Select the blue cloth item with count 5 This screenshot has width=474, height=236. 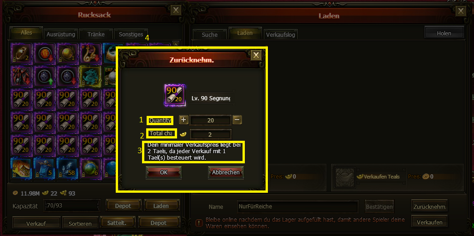coord(44,168)
